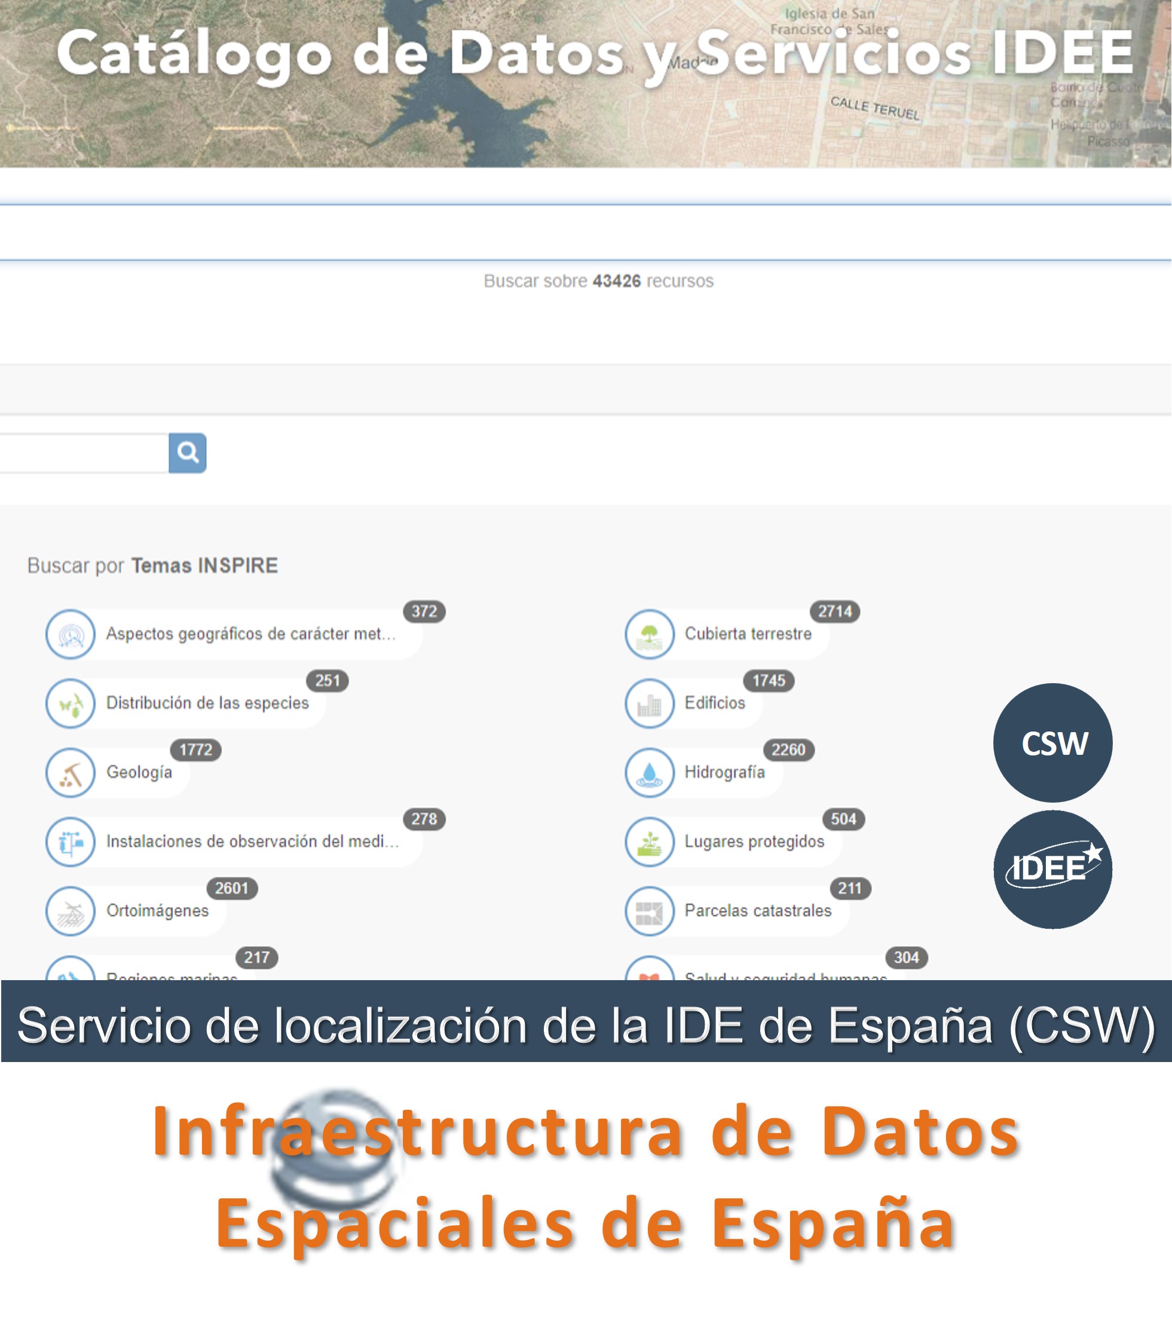Click the Buscar por Temas INSPIRE heading
This screenshot has width=1172, height=1322.
(x=152, y=566)
